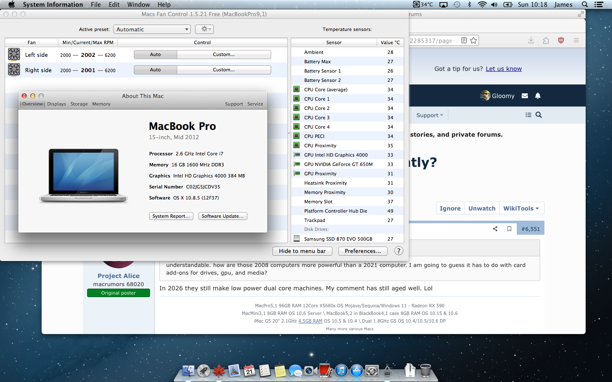This screenshot has width=612, height=382.
Task: Open Photo Booth in the Dock
Action: pos(326,371)
